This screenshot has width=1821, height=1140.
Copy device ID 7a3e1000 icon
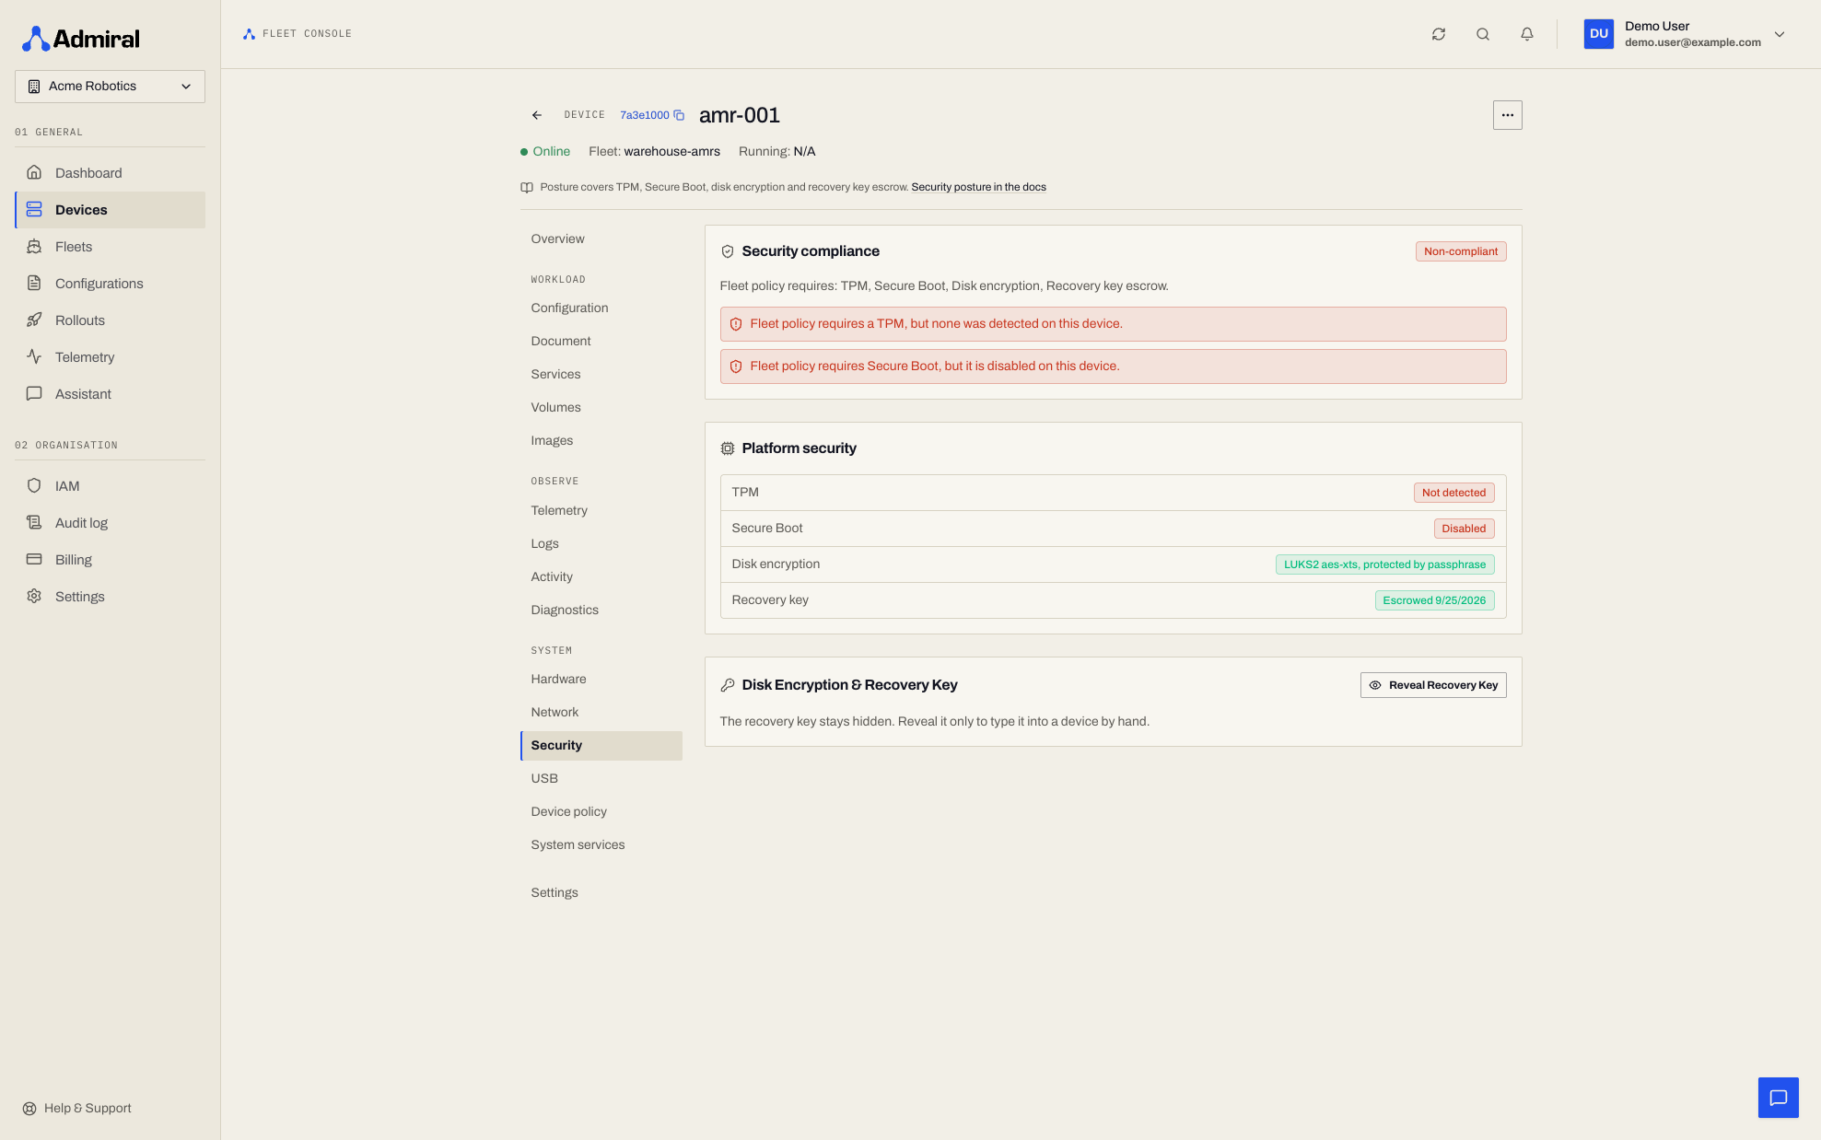pyautogui.click(x=679, y=115)
